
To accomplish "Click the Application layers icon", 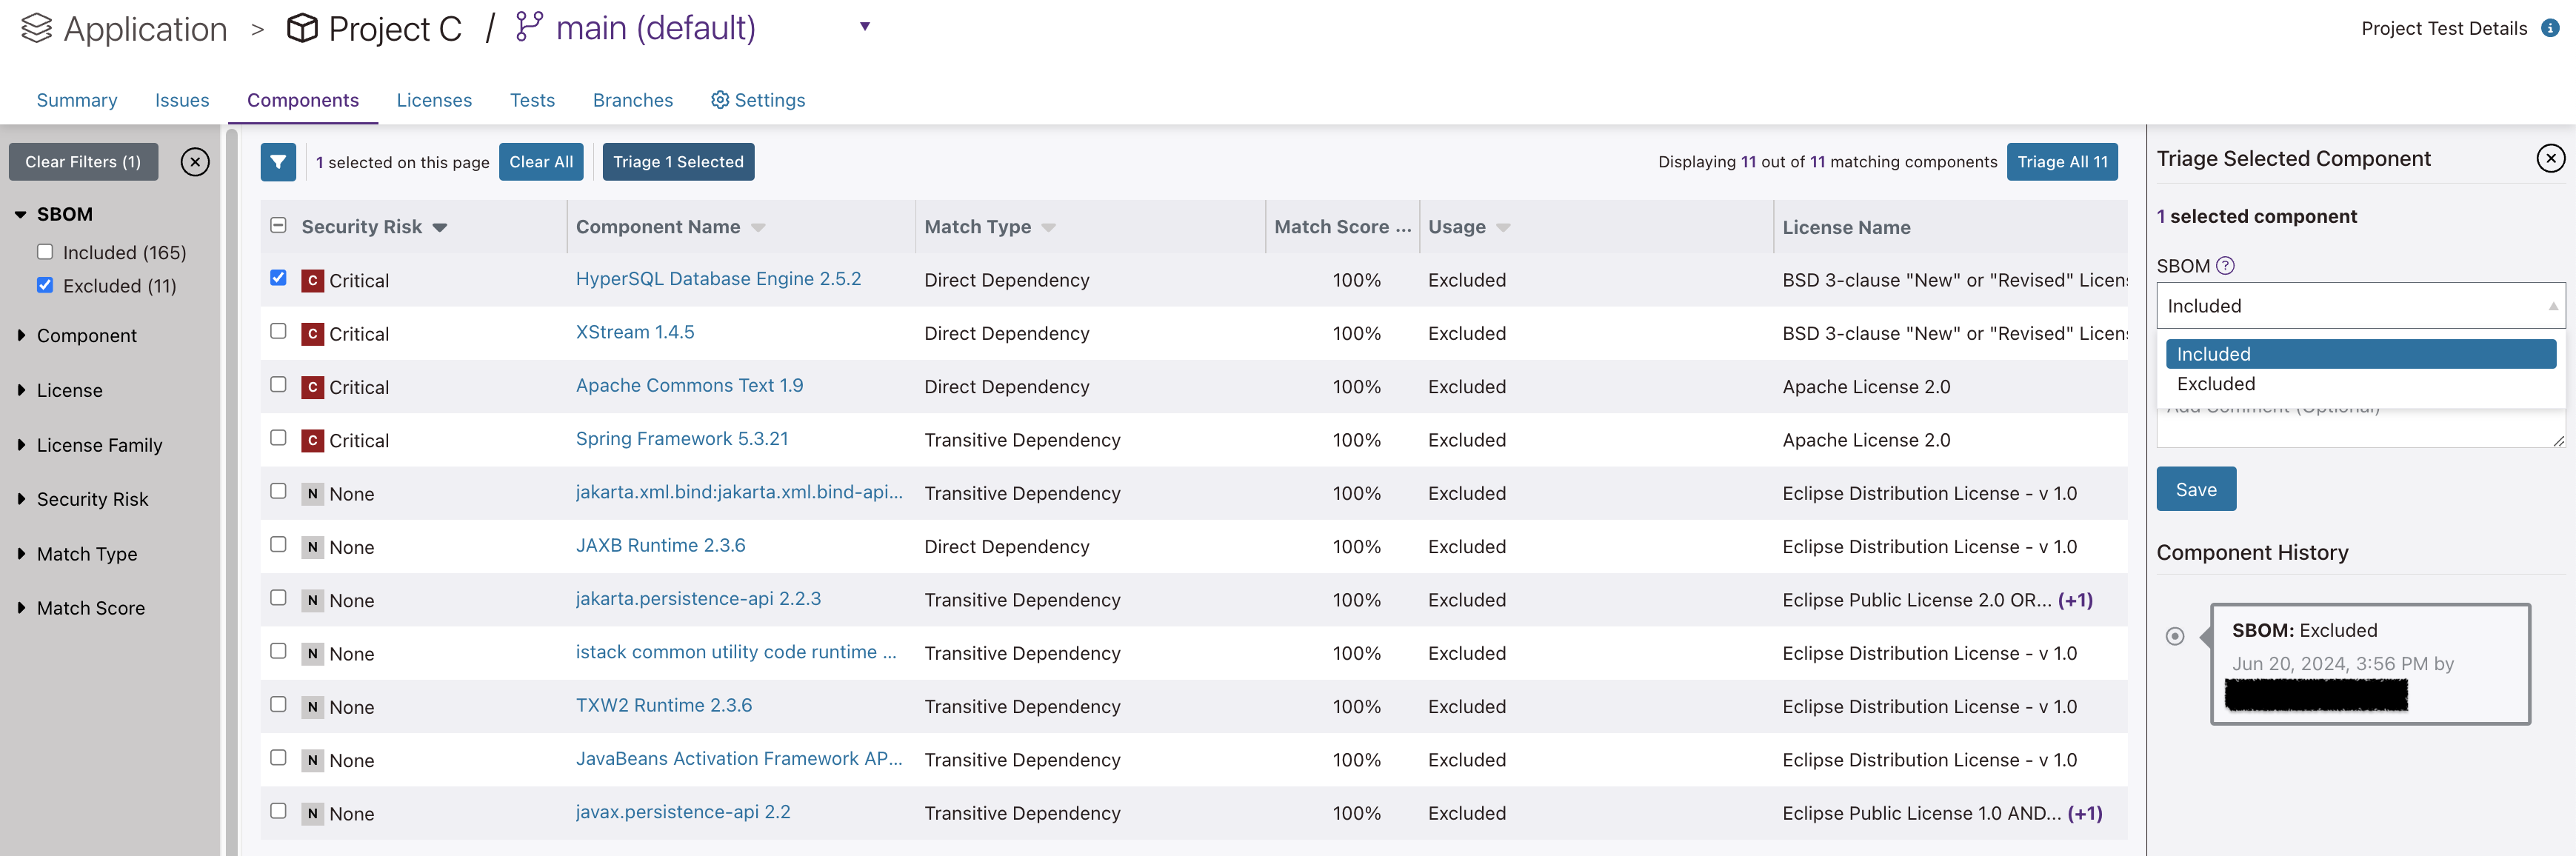I will coord(36,28).
